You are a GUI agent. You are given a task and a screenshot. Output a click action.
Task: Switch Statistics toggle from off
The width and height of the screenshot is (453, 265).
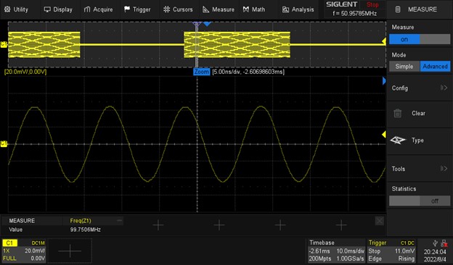pos(420,201)
